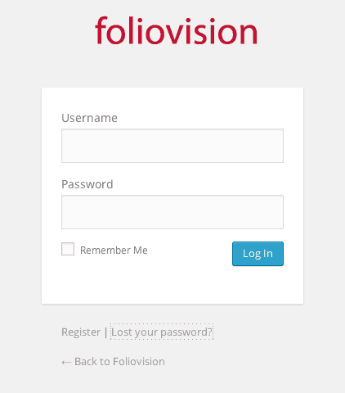The image size is (345, 393).
Task: Submit the form with Log In button
Action: 258,254
